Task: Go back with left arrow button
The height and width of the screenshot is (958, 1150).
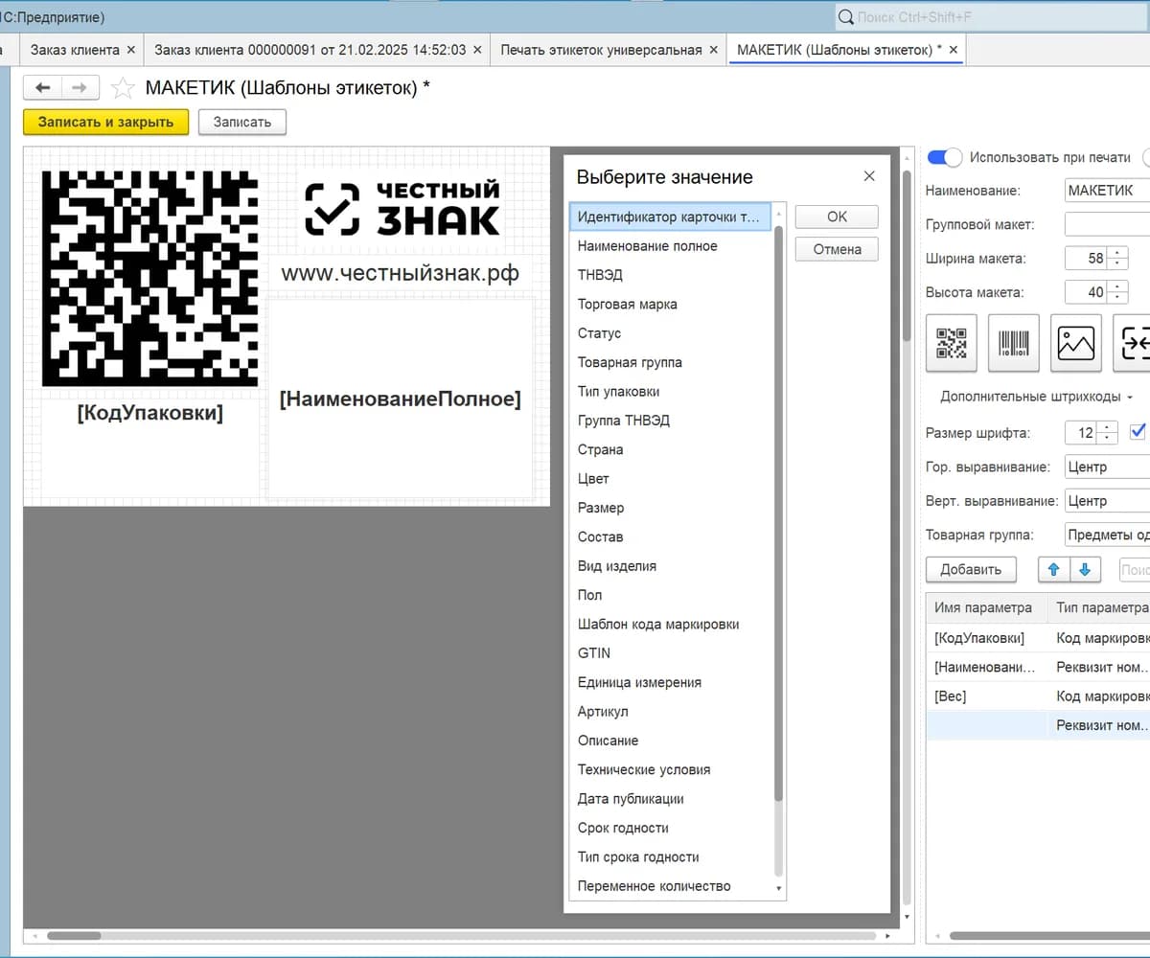Action: pos(42,88)
